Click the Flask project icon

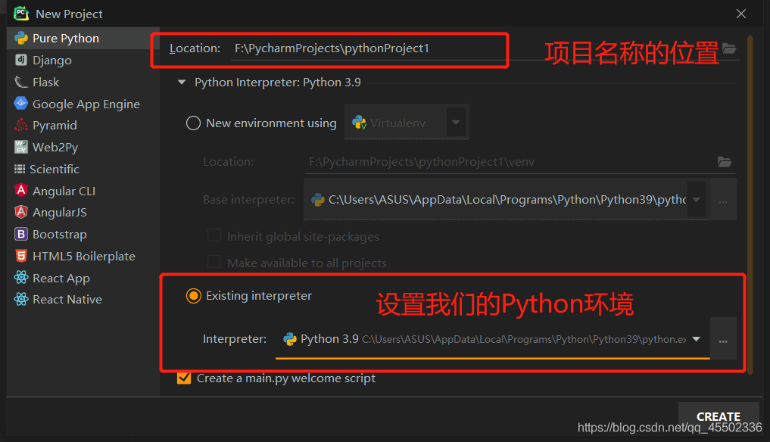[x=21, y=82]
